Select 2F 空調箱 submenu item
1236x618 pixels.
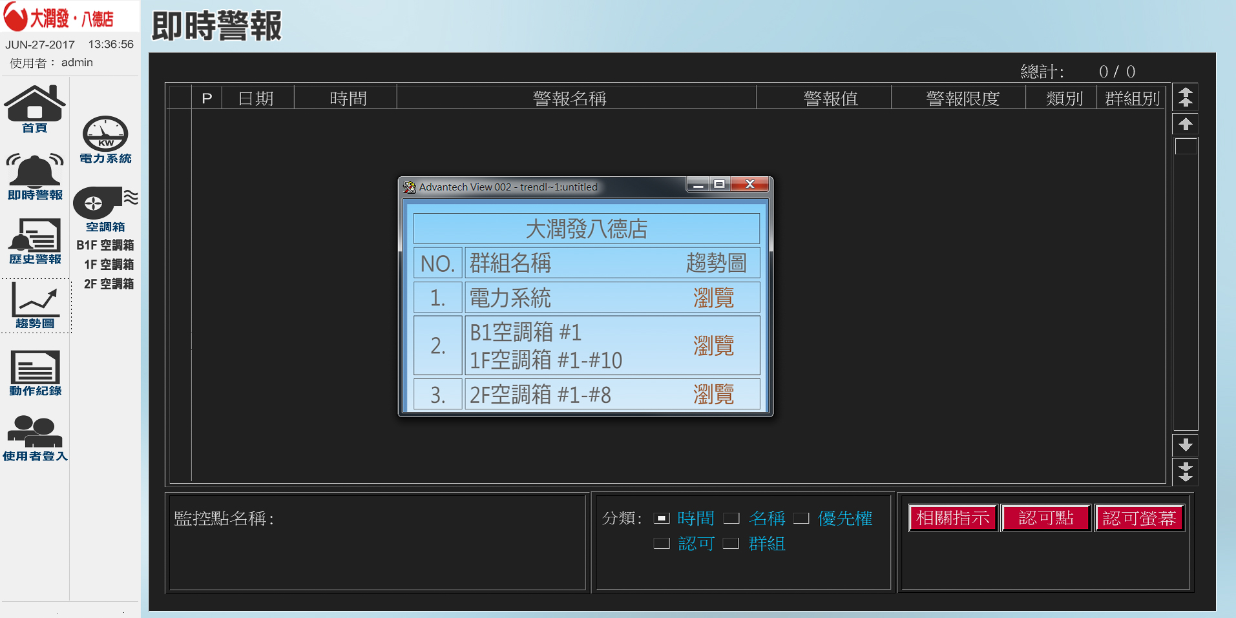[x=109, y=284]
